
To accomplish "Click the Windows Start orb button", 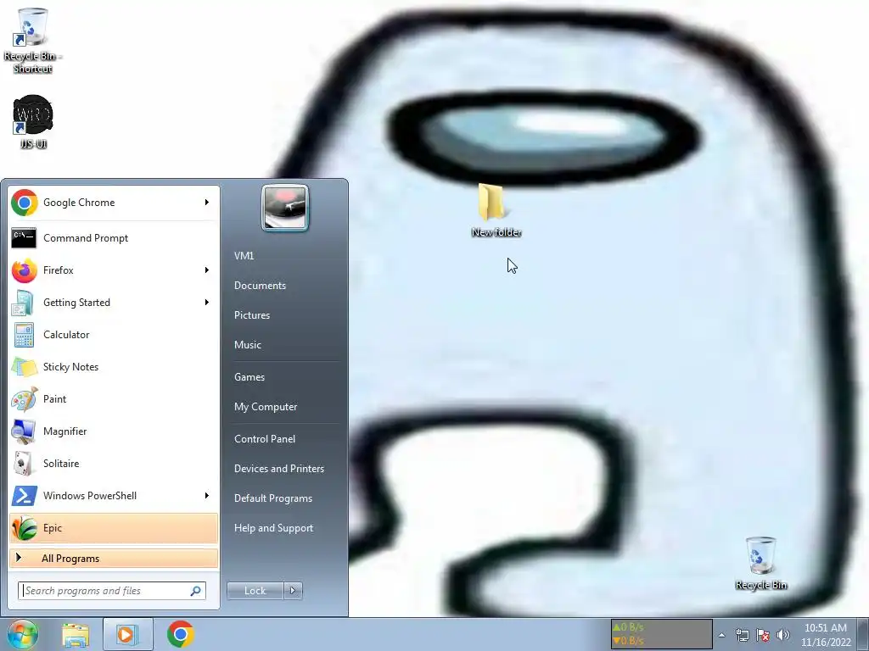I will click(x=23, y=634).
